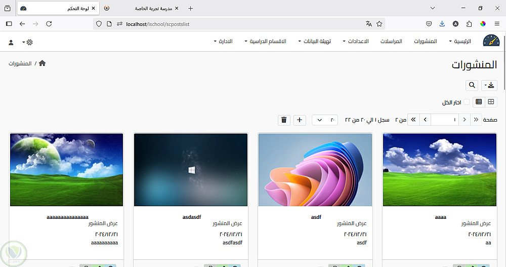
Task: Go home via breadcrumb house icon
Action: pyautogui.click(x=43, y=63)
